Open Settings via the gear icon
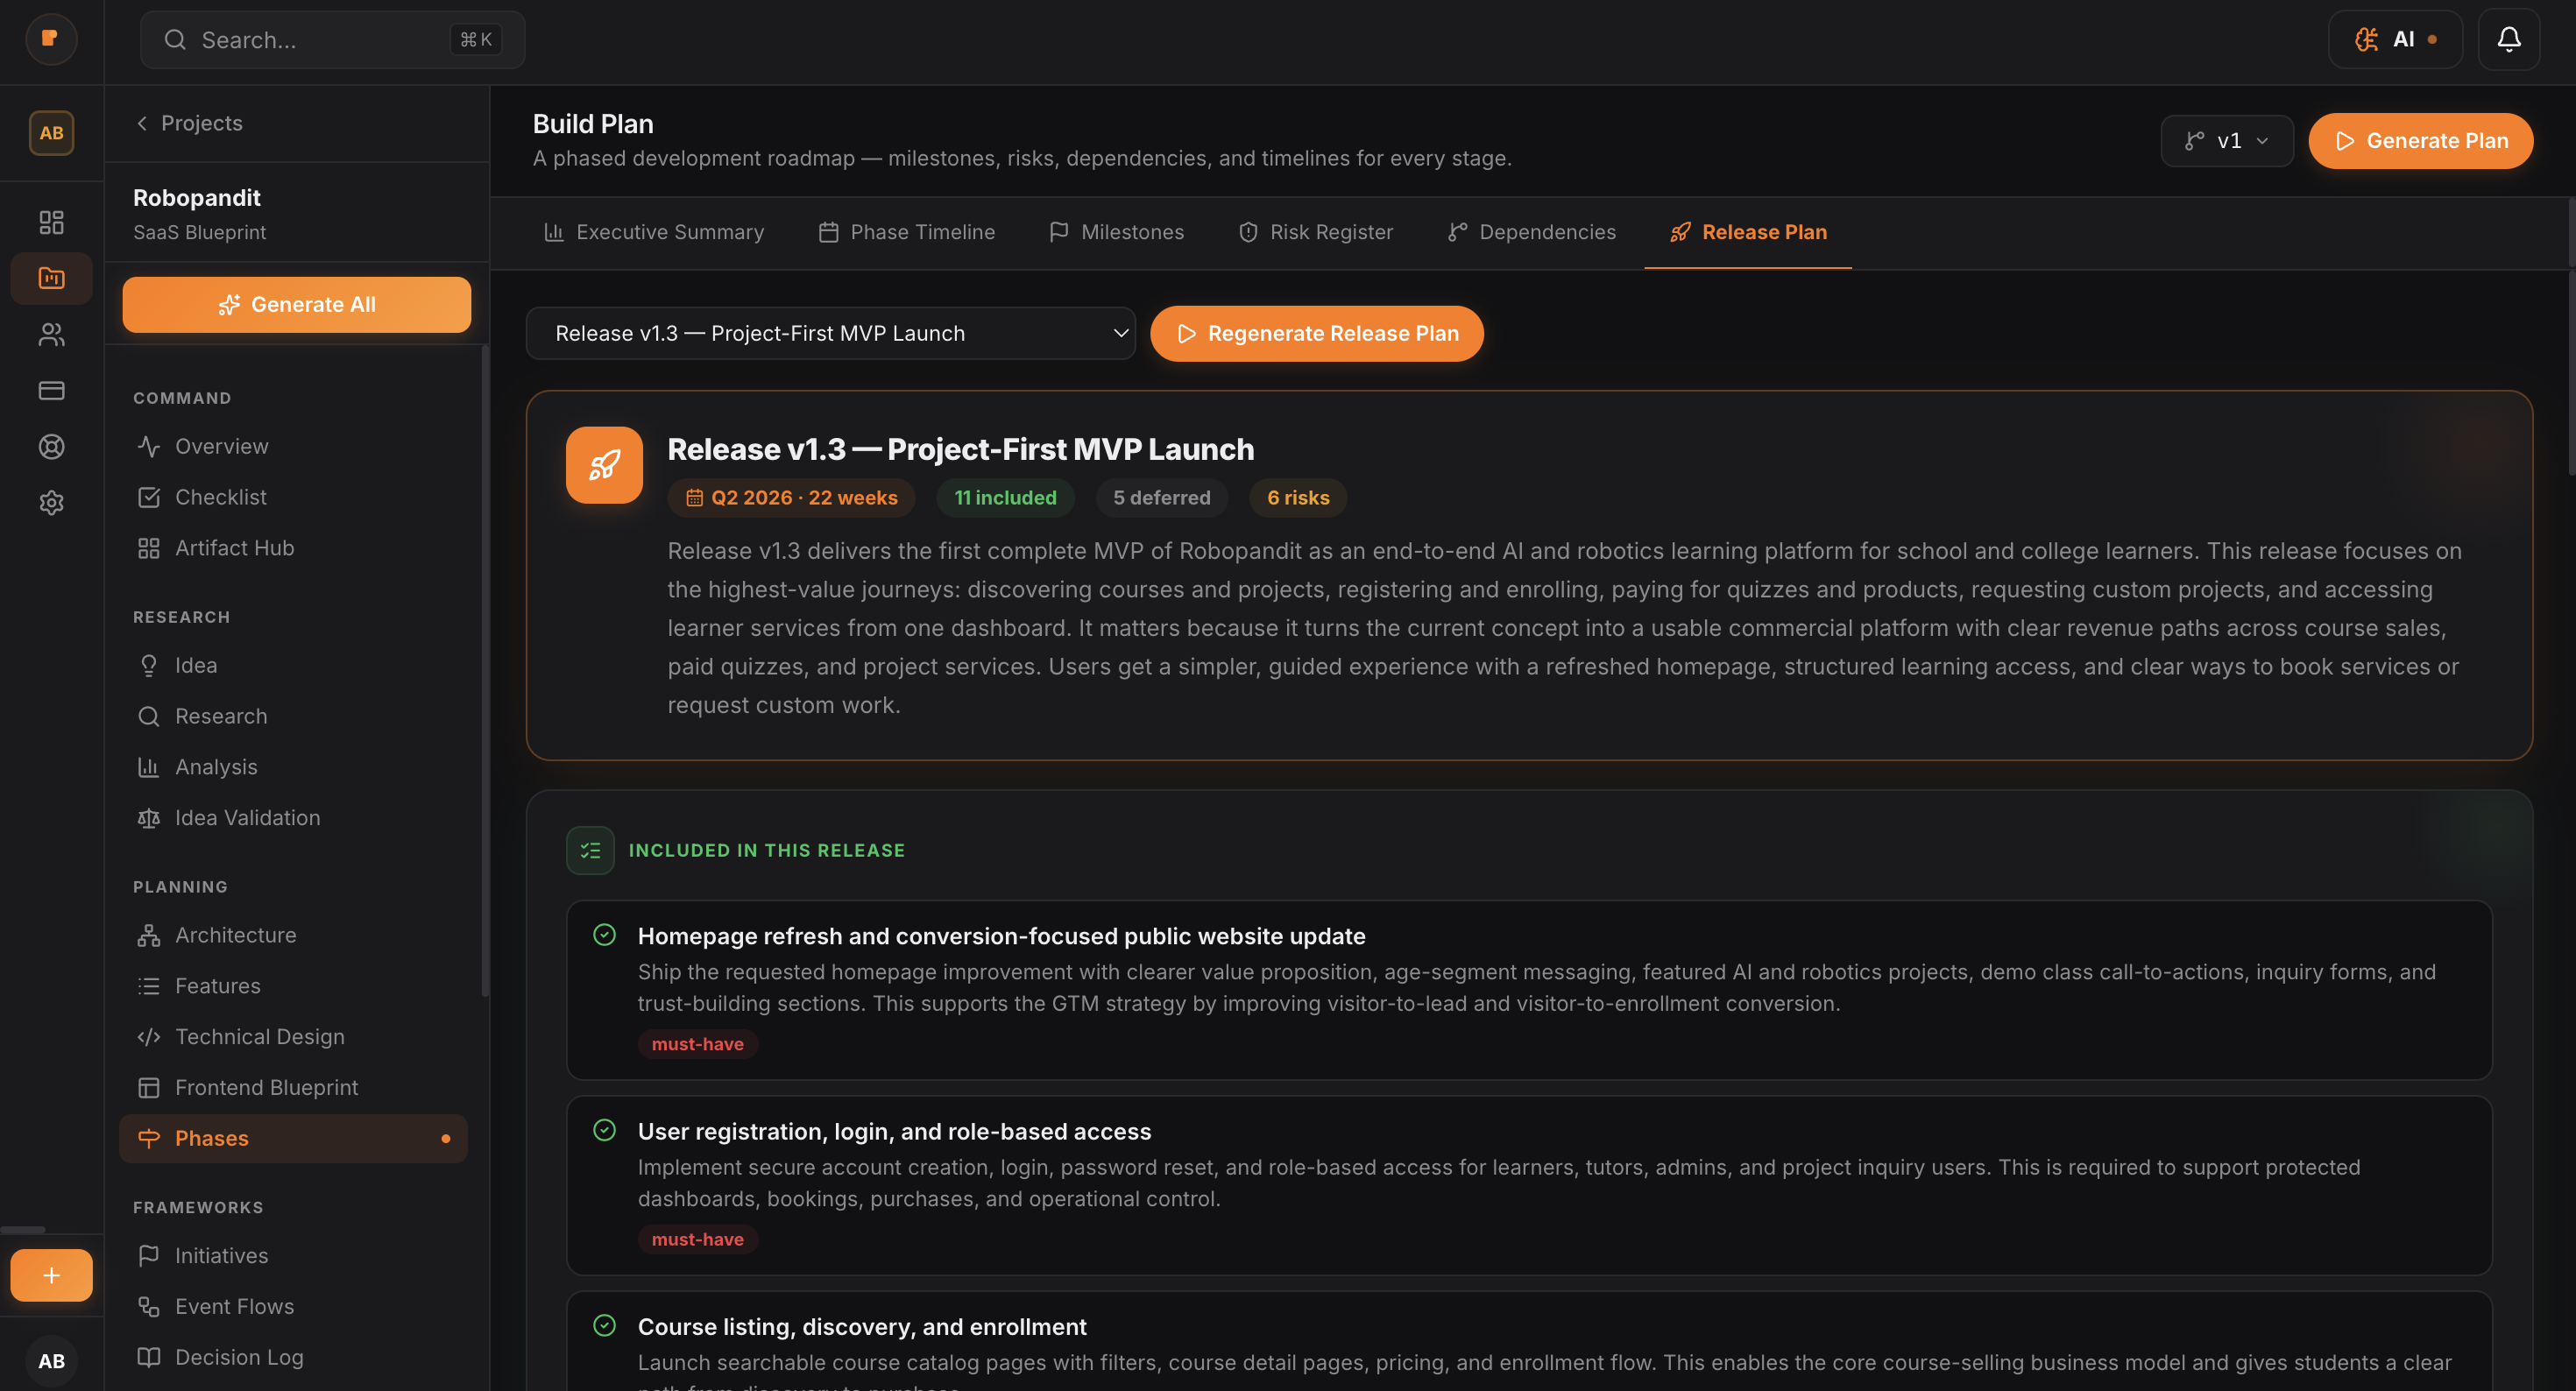Image resolution: width=2576 pixels, height=1391 pixels. pyautogui.click(x=51, y=502)
